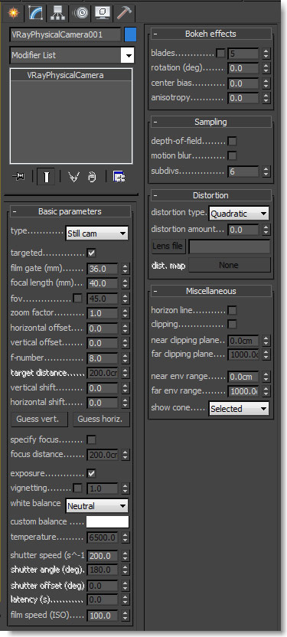Collapse the Distortion rollout

tap(210, 195)
